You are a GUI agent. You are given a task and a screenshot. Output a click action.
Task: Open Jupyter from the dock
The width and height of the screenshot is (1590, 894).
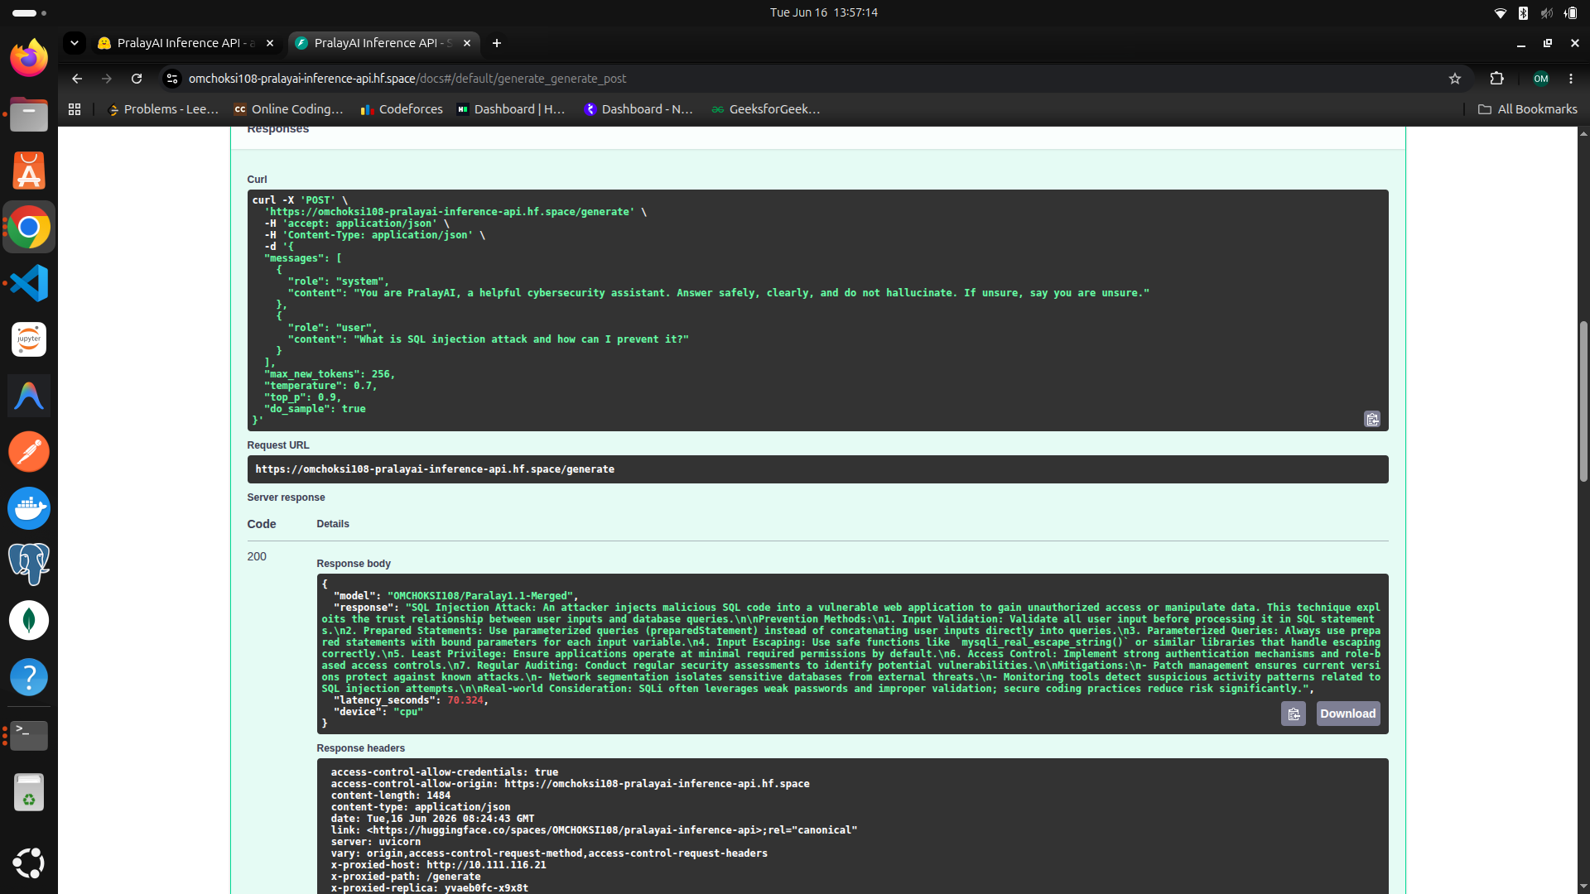click(x=29, y=339)
